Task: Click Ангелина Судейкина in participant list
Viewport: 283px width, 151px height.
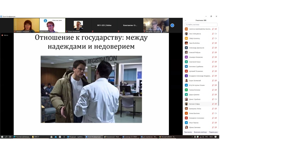Action: pos(201,67)
